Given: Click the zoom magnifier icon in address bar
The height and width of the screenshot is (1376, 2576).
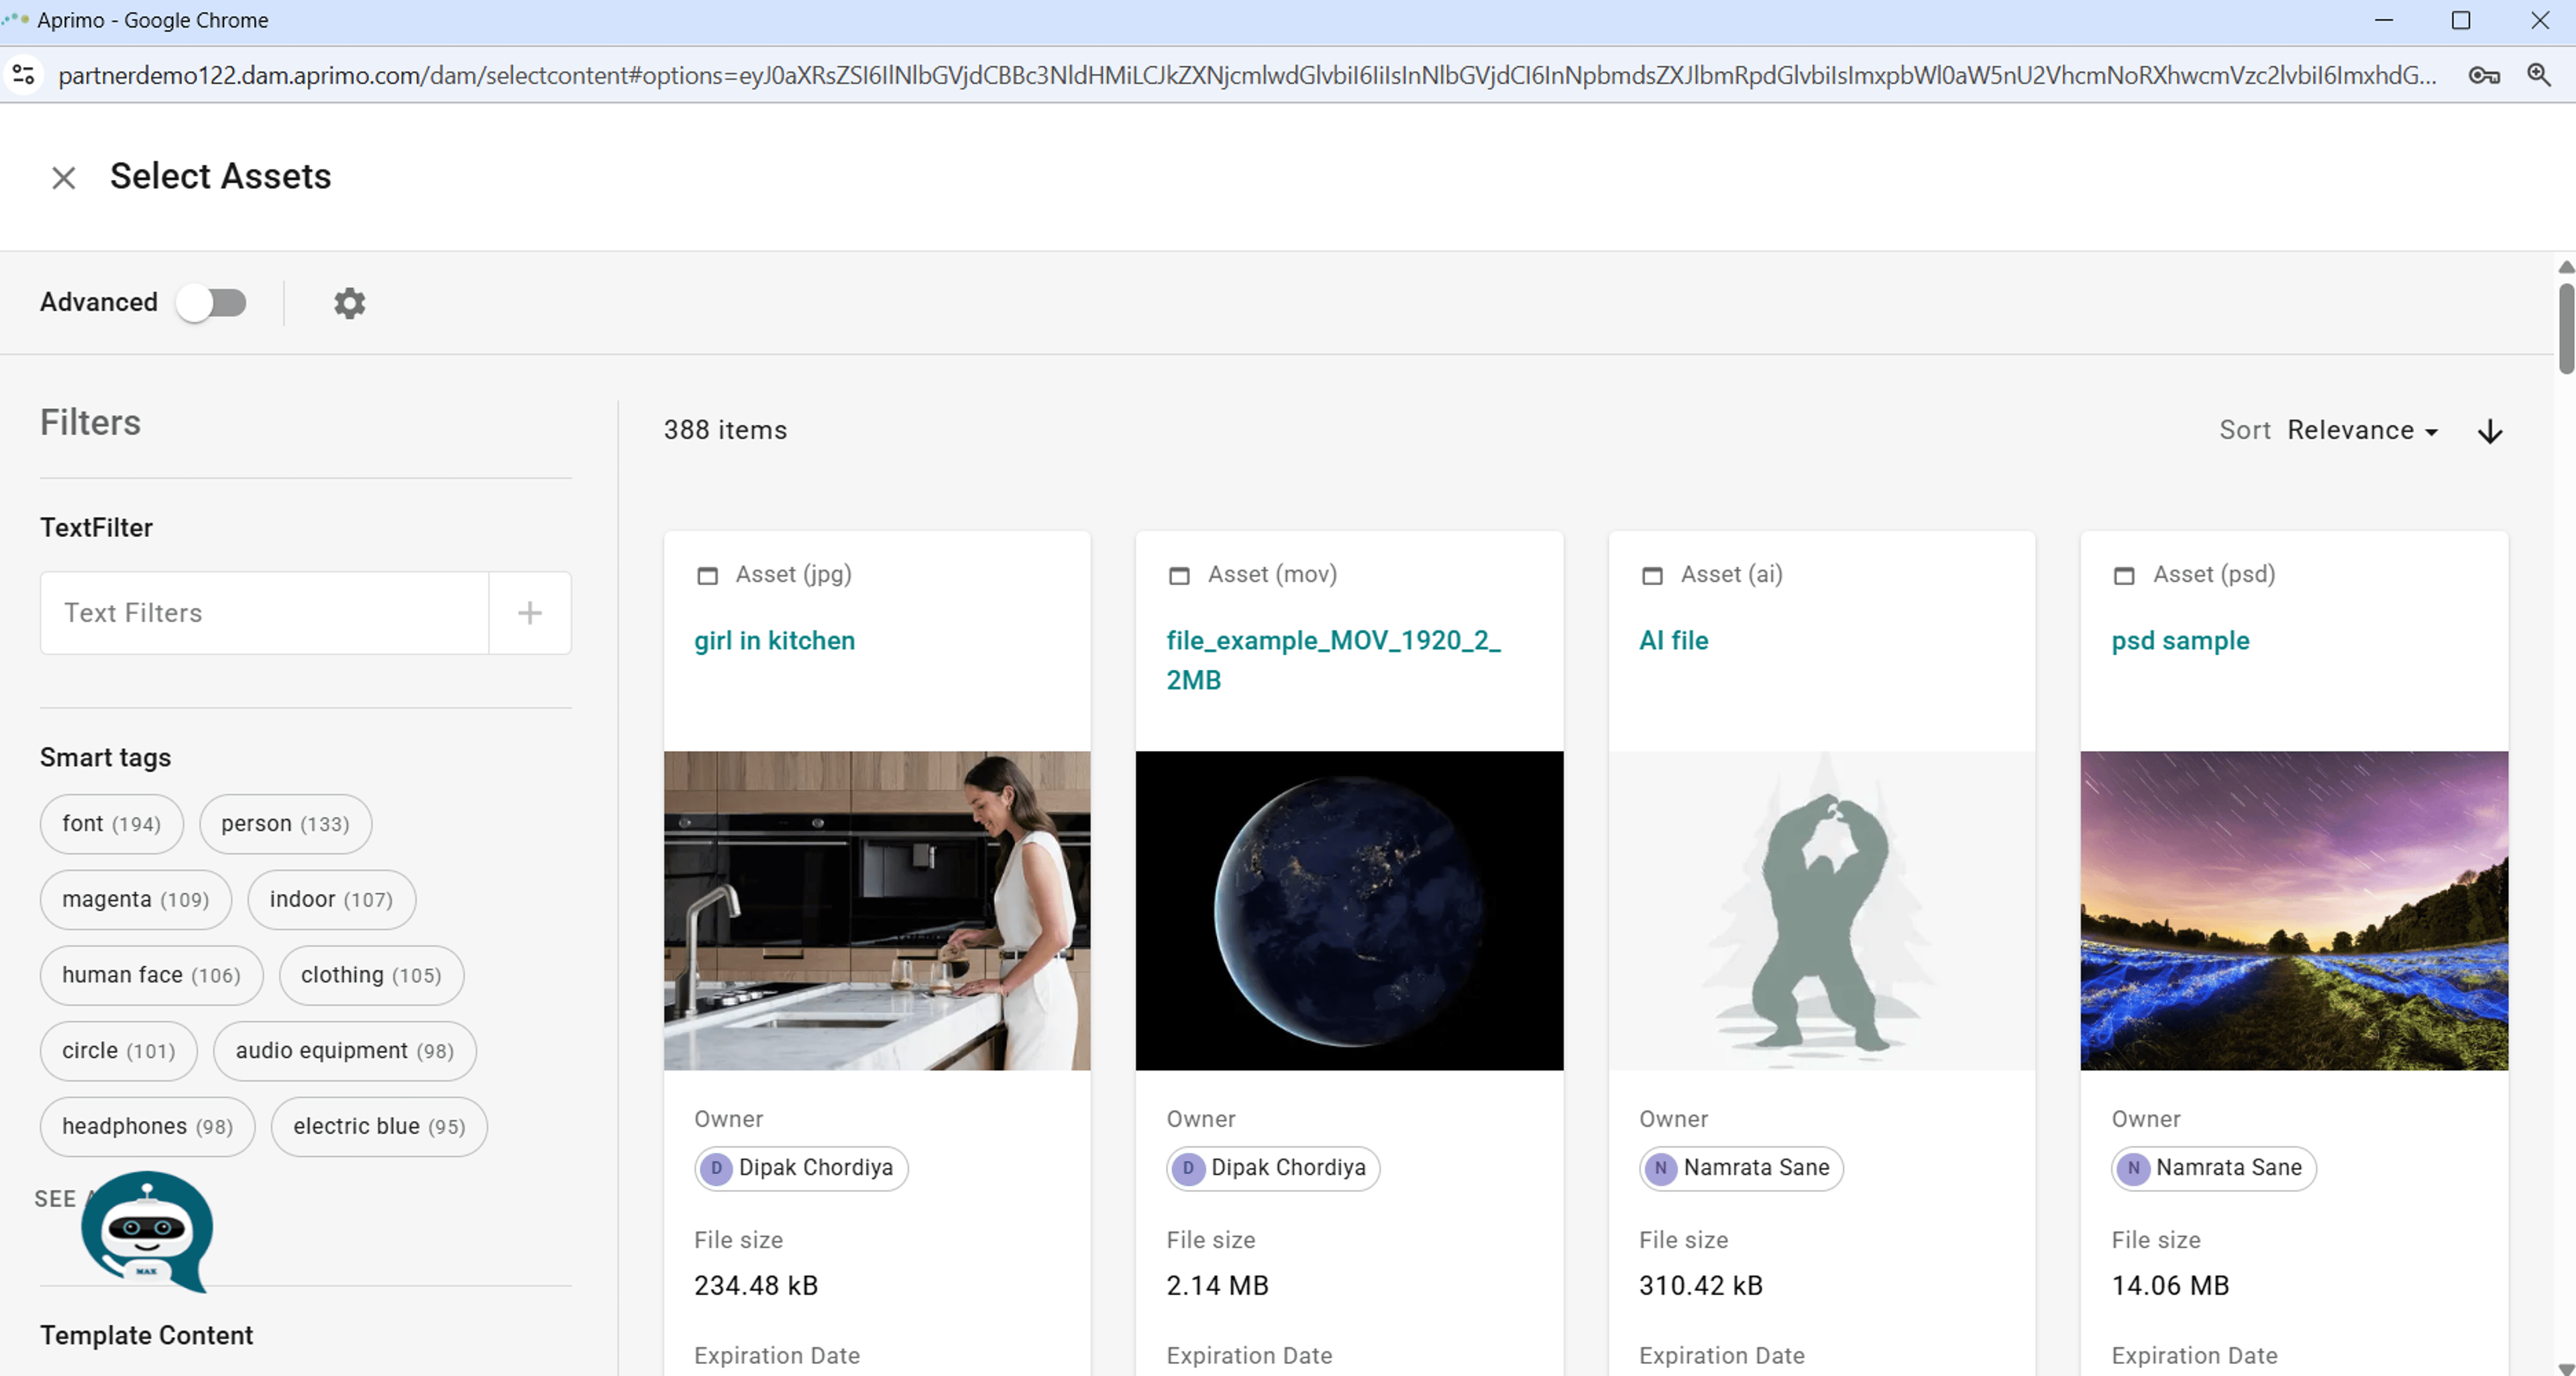Looking at the screenshot, I should tap(2539, 75).
